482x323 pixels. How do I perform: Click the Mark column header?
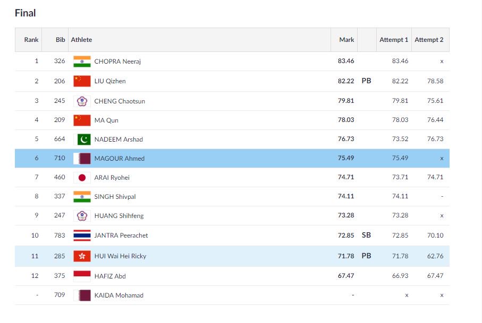(346, 40)
